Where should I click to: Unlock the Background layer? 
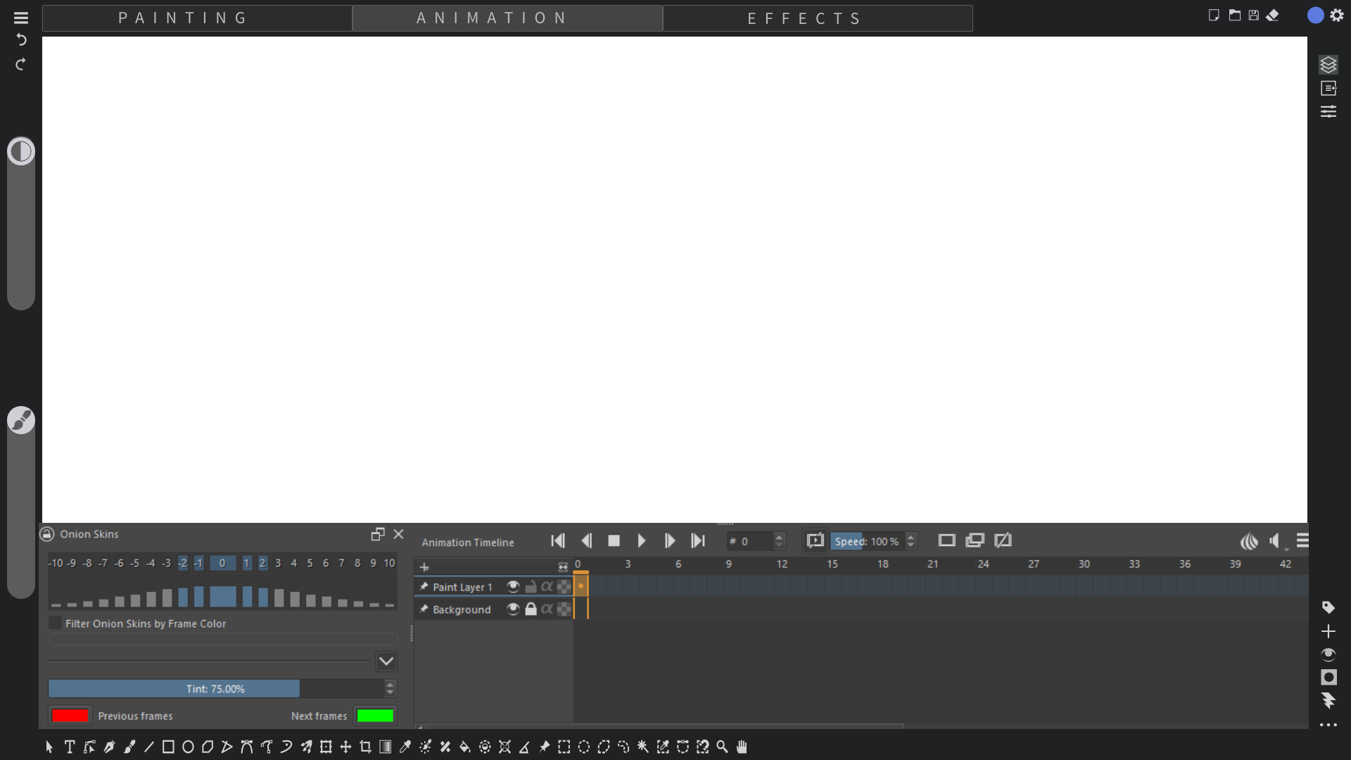point(531,609)
